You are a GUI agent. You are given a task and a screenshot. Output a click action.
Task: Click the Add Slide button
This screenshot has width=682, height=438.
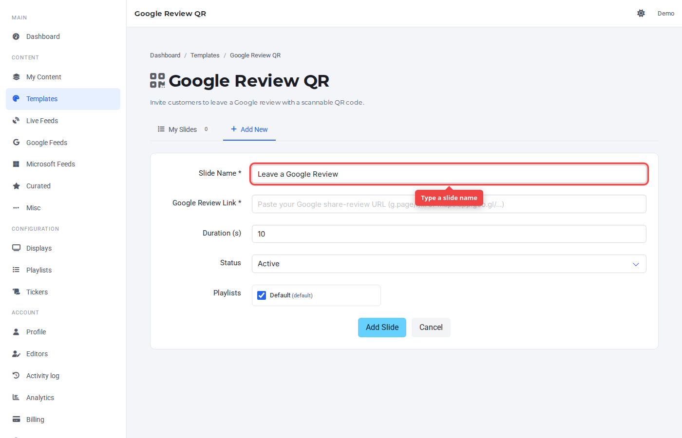[382, 328]
